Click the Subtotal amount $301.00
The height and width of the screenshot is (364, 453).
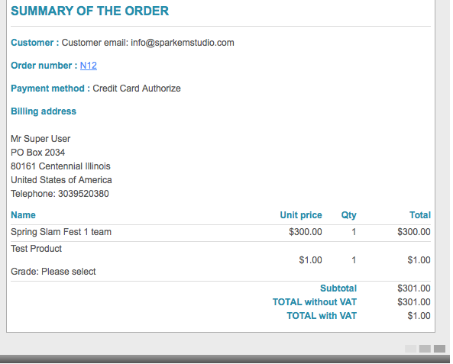coord(414,288)
